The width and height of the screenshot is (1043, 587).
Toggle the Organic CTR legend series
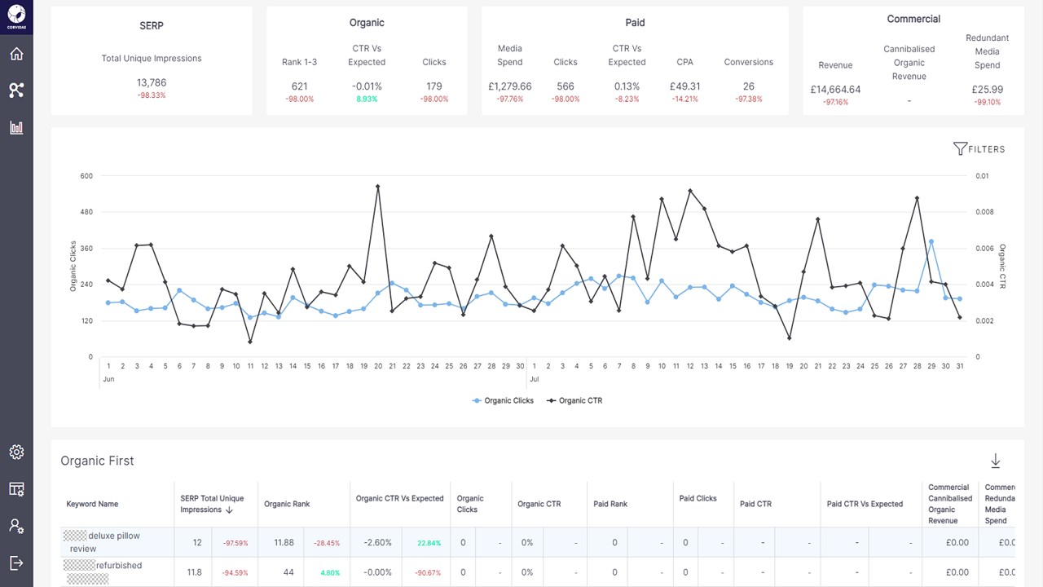click(574, 400)
